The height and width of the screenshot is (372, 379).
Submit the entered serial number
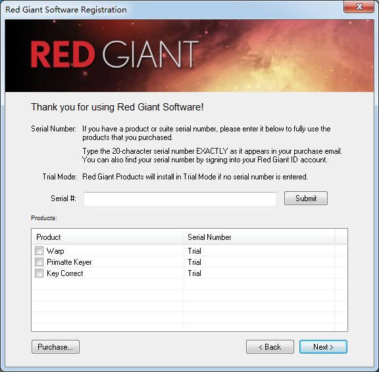tap(306, 198)
